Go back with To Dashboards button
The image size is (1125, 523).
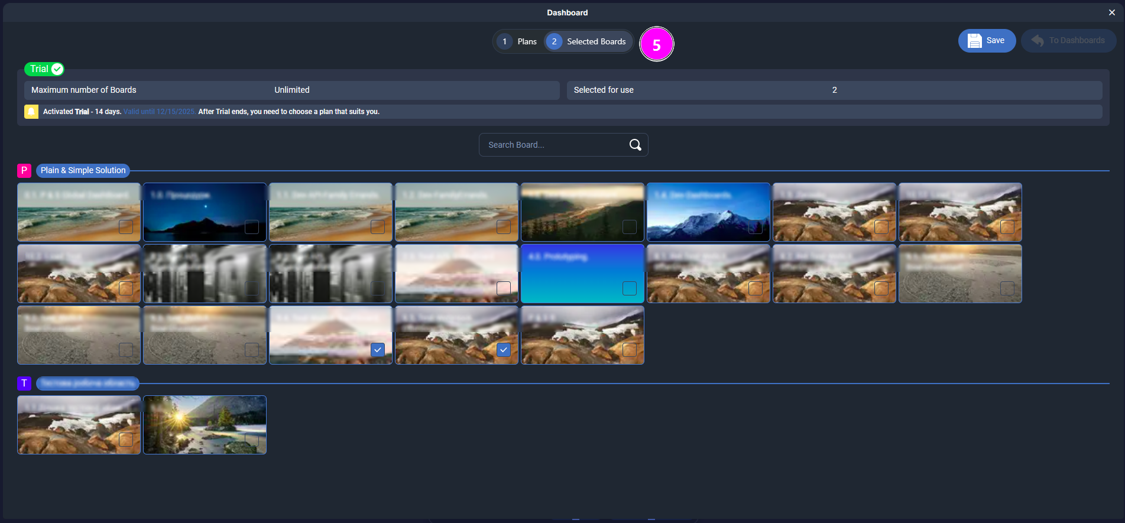tap(1068, 41)
